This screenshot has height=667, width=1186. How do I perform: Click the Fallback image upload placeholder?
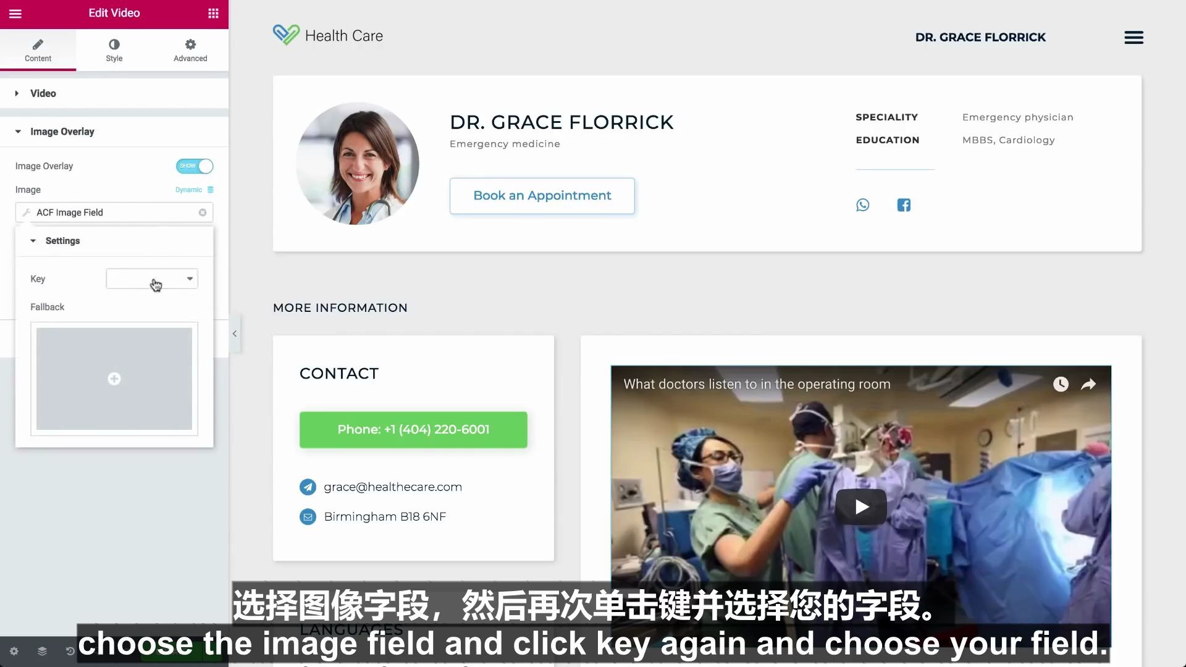click(x=114, y=378)
